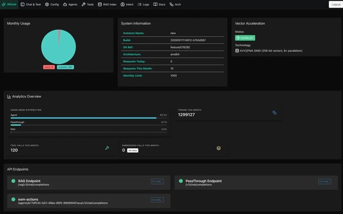Click the code button for esm-actions
Viewport: 343px width, 214px height.
pyautogui.click(x=157, y=200)
